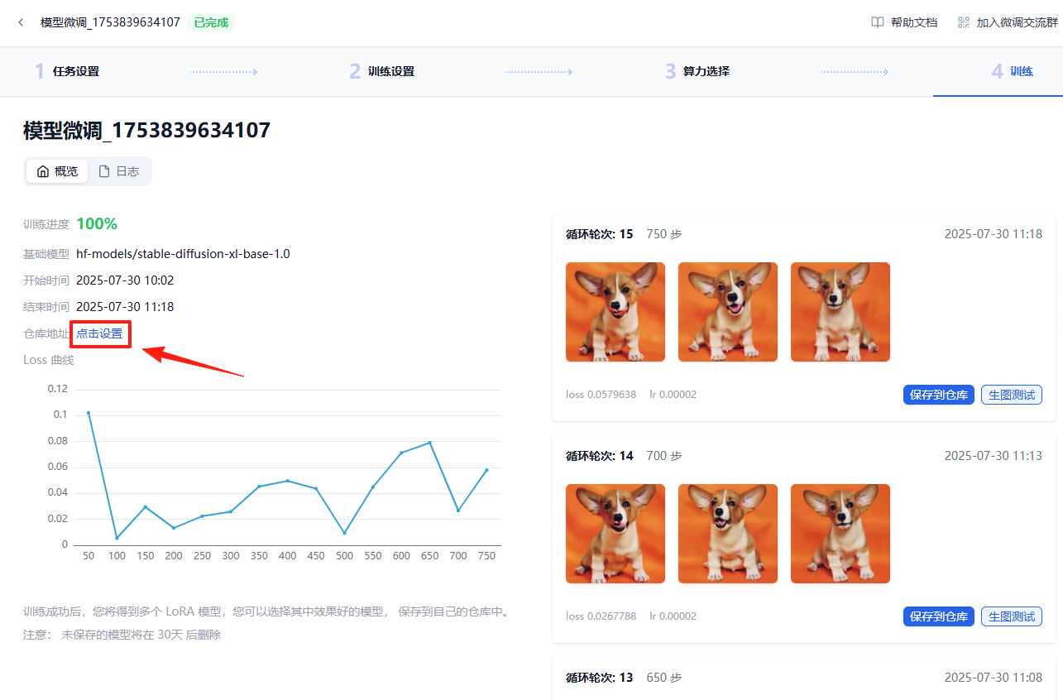Screen dimensions: 1063x700
Task: Click the 700 步 label
Action: [x=664, y=456]
